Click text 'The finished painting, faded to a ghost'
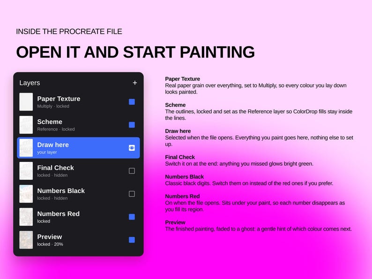The image size is (372, 279). click(210, 229)
